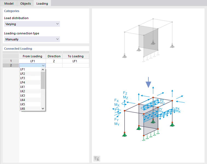Choose LK2 from the dropdown list
Image resolution: width=207 pixels, height=164 pixels.
pyautogui.click(x=30, y=91)
